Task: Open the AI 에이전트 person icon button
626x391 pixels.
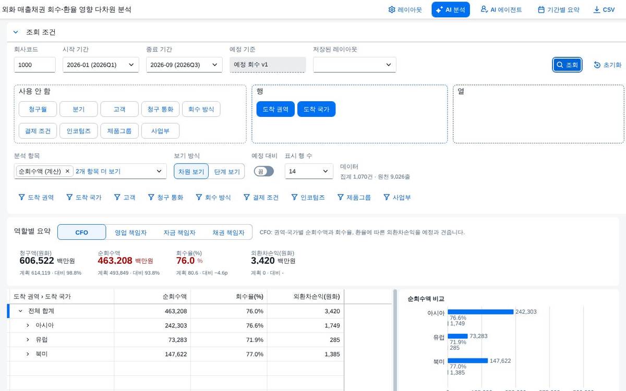Action: click(x=501, y=9)
